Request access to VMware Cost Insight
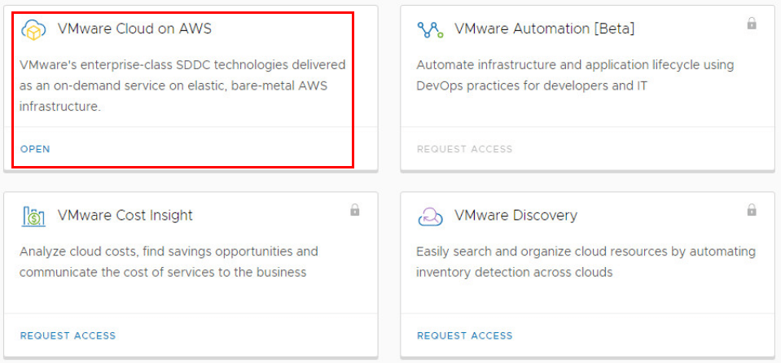The width and height of the screenshot is (781, 363). pos(68,335)
